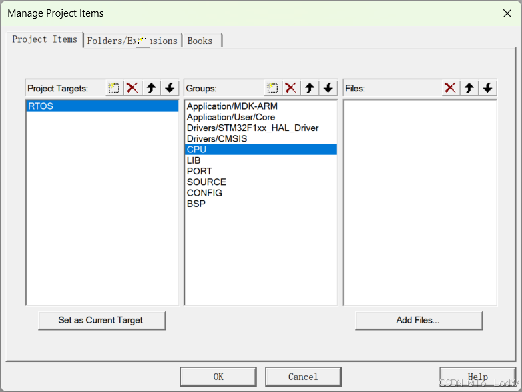Select the Application/MDK-ARM group
Viewport: 522px width, 392px height.
tap(261, 106)
